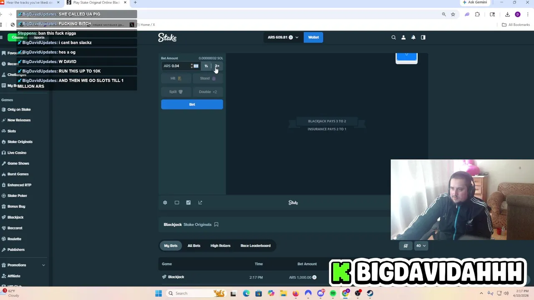Click the Windows taskbar Search box
This screenshot has width=534, height=300.
[196, 293]
